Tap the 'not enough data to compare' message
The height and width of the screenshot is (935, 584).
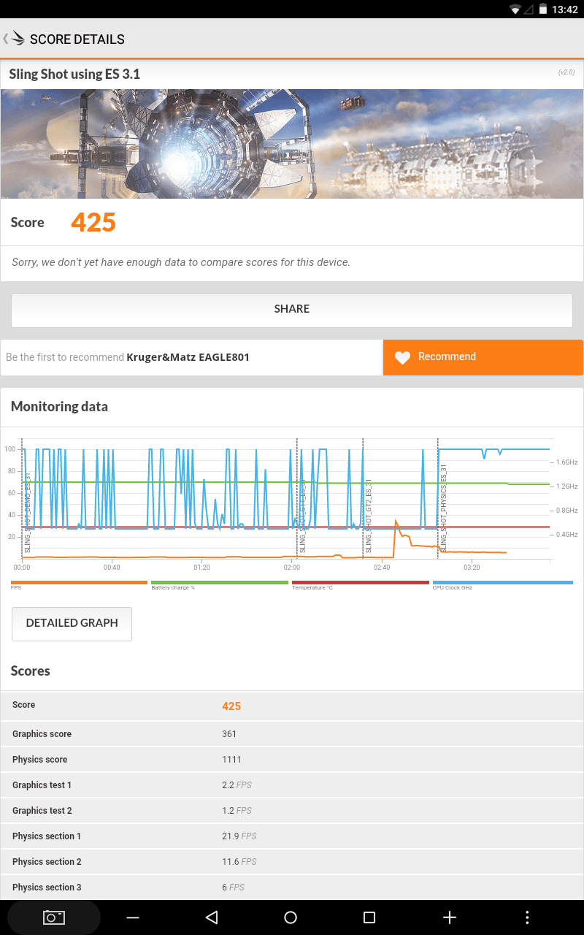(181, 262)
